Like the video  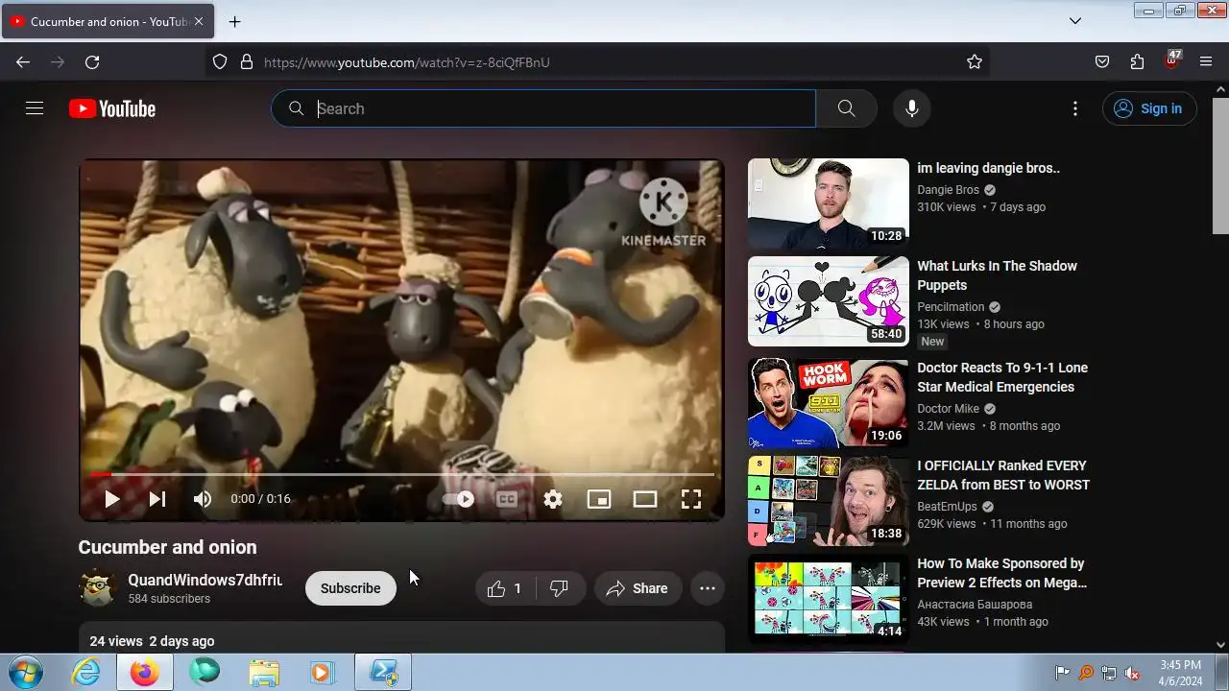coord(505,588)
